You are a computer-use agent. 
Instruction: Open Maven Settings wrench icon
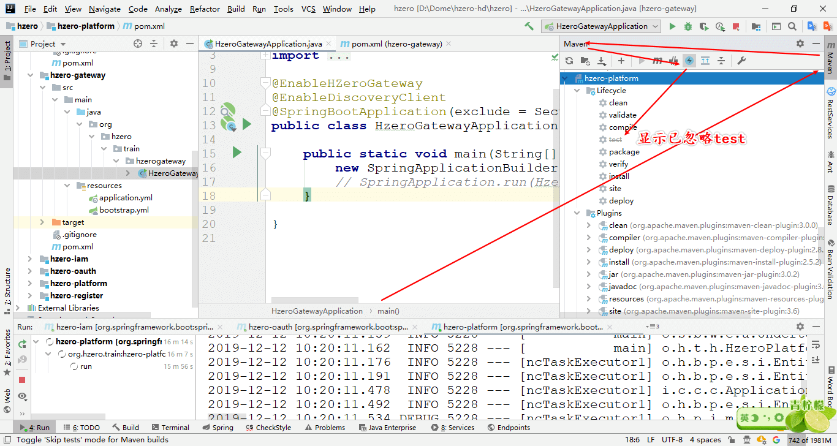point(741,61)
